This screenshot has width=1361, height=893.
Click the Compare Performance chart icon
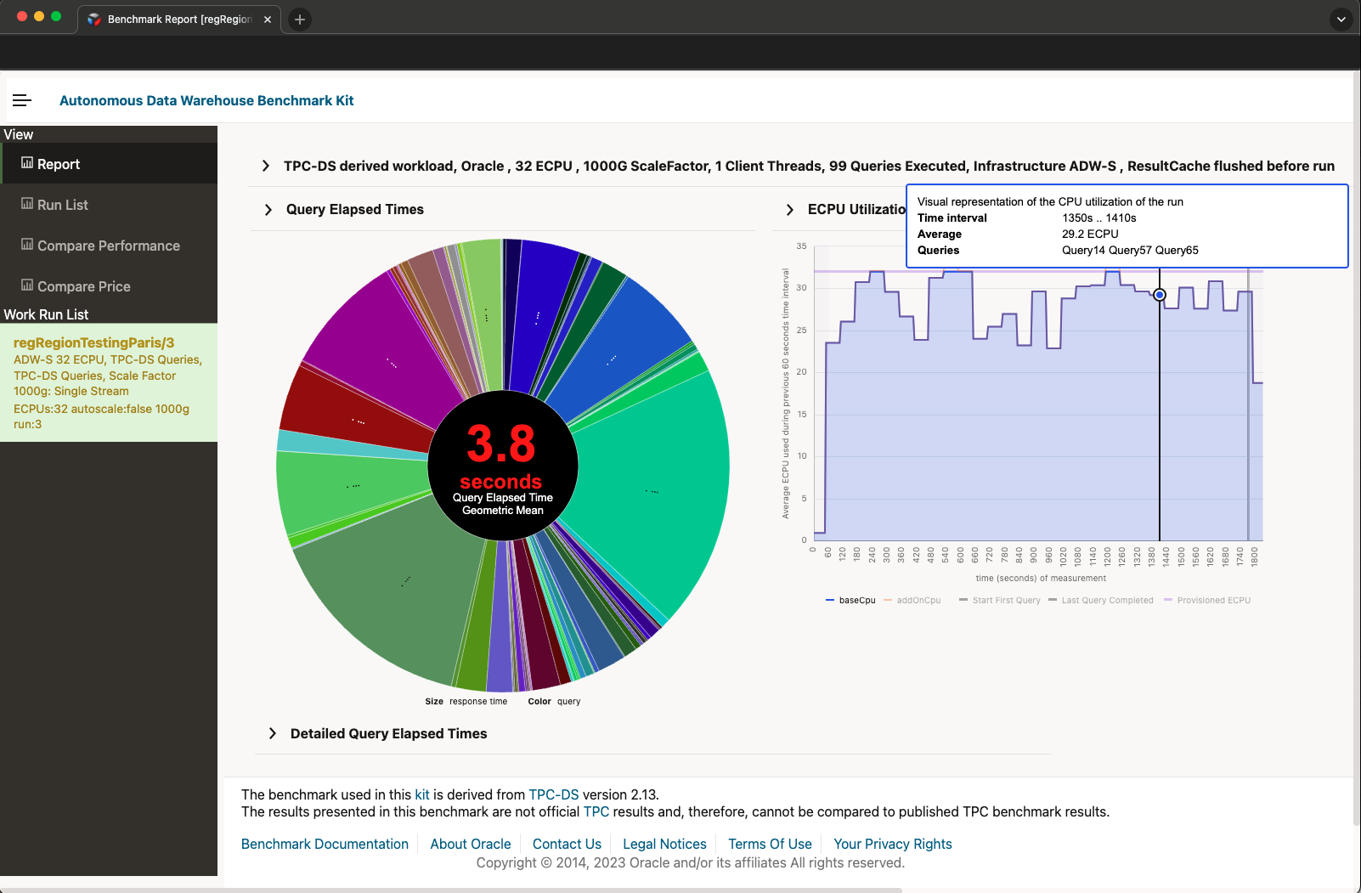click(28, 245)
